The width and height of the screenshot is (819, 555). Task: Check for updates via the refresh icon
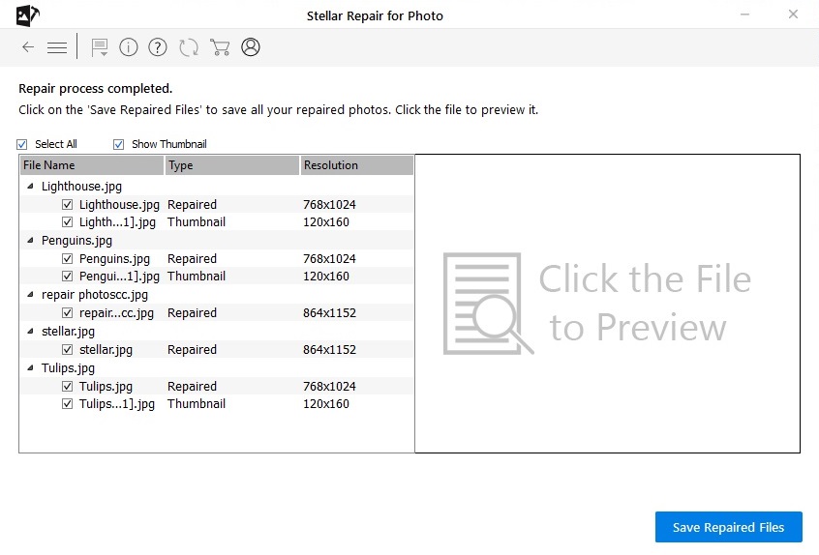pos(189,47)
